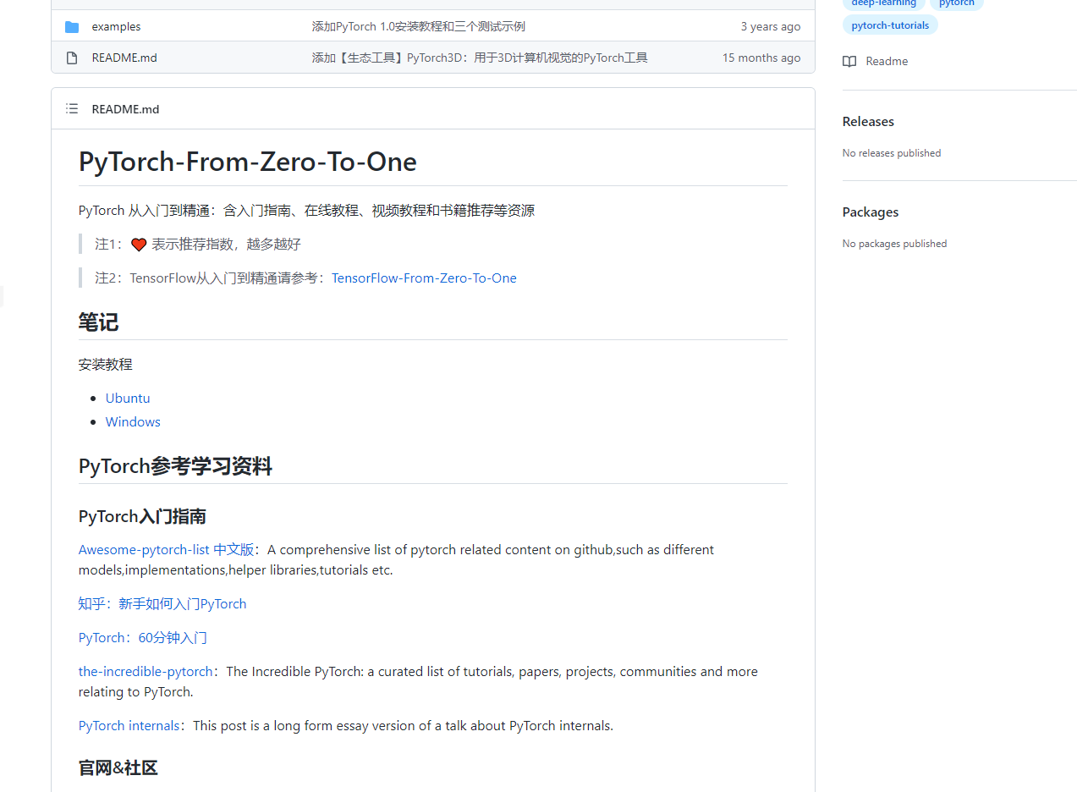Open the Windows install tutorial link
The width and height of the screenshot is (1077, 792).
pos(133,422)
